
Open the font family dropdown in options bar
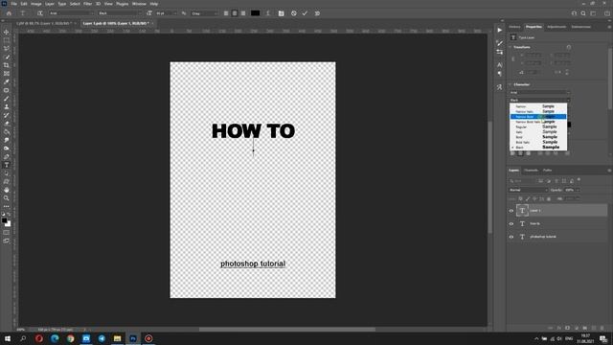[71, 13]
